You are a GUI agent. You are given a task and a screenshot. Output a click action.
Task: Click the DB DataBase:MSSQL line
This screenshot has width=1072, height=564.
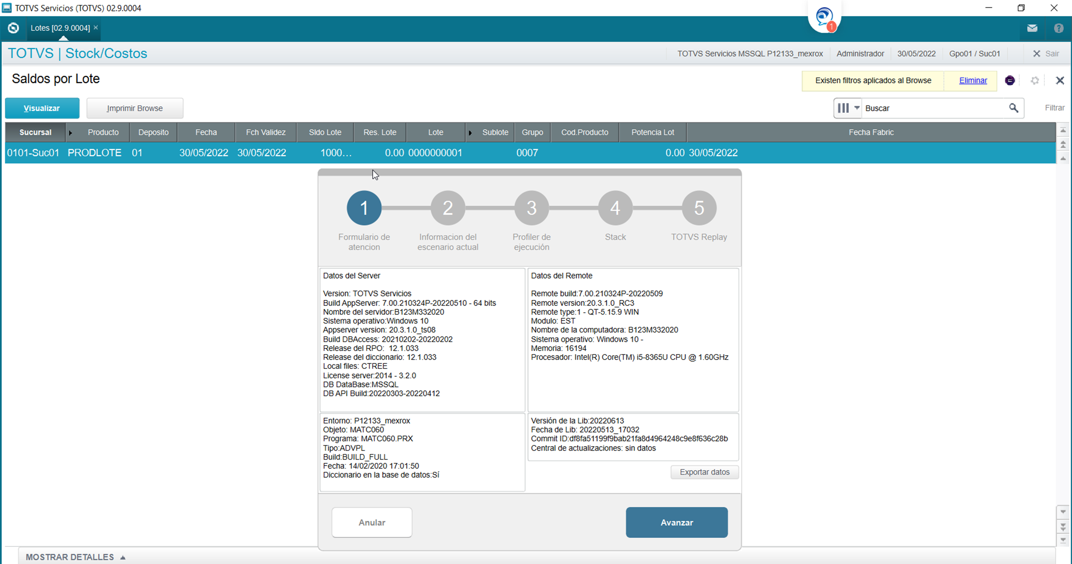click(361, 384)
